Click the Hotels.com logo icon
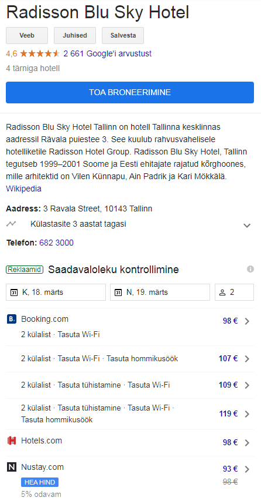The height and width of the screenshot is (501, 261). click(12, 441)
